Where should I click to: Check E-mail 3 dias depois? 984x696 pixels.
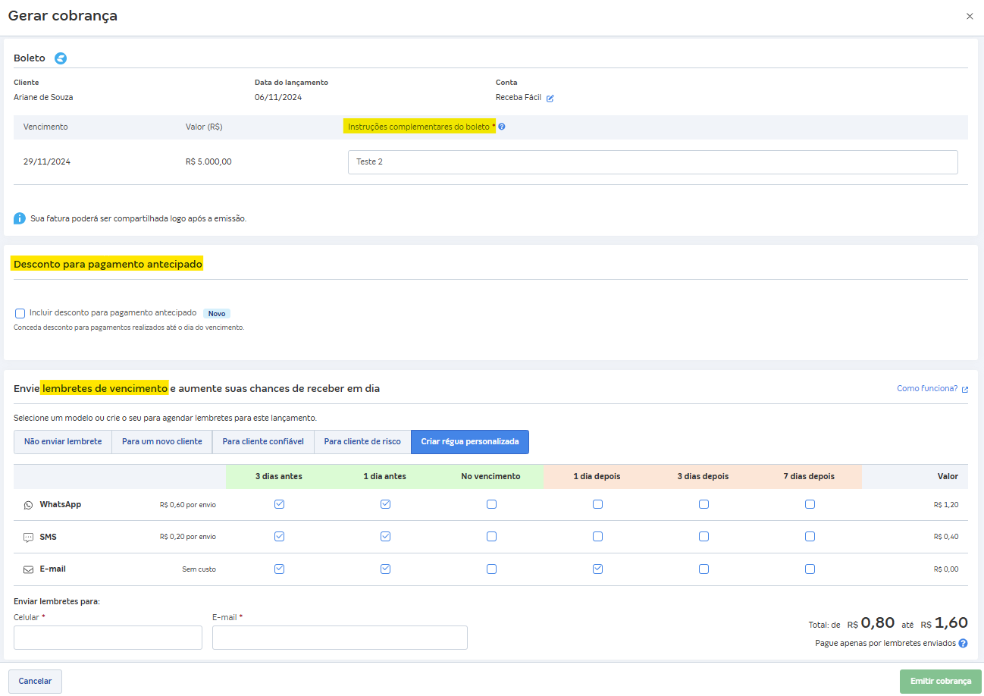tap(704, 569)
